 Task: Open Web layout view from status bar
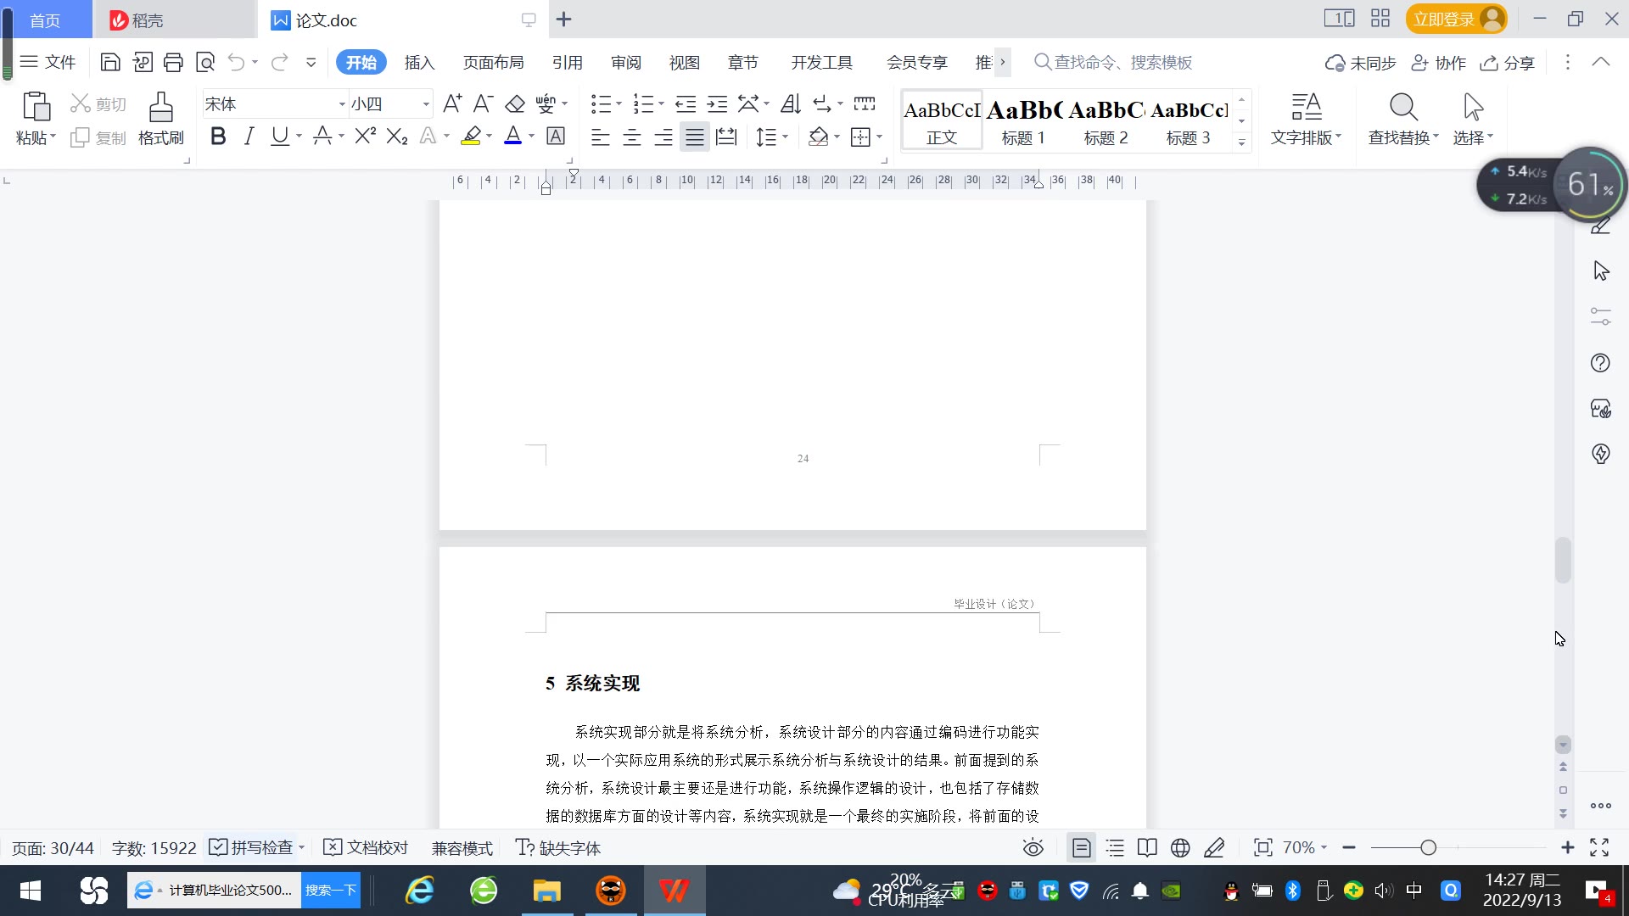coord(1180,848)
